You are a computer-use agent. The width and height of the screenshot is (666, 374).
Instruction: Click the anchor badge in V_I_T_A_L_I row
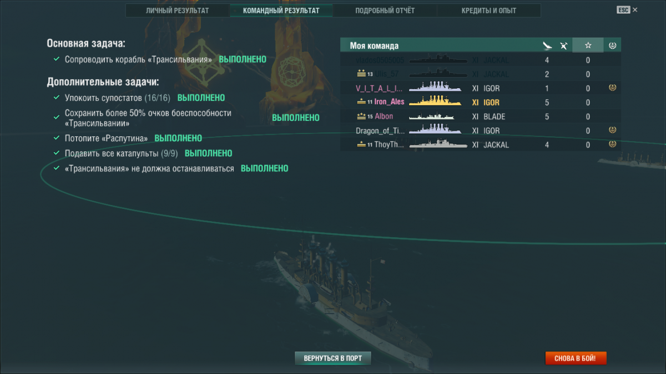click(613, 88)
